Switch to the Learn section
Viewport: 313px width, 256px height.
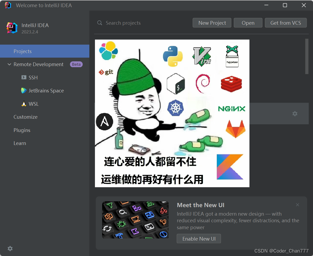(x=20, y=143)
